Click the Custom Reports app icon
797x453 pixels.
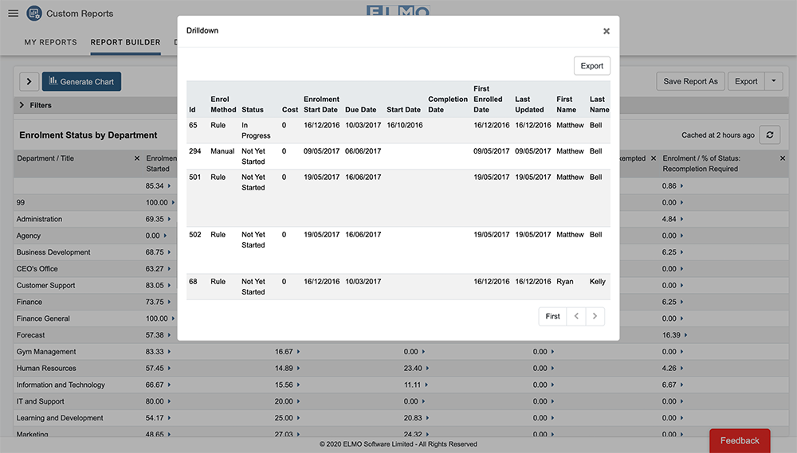point(34,14)
